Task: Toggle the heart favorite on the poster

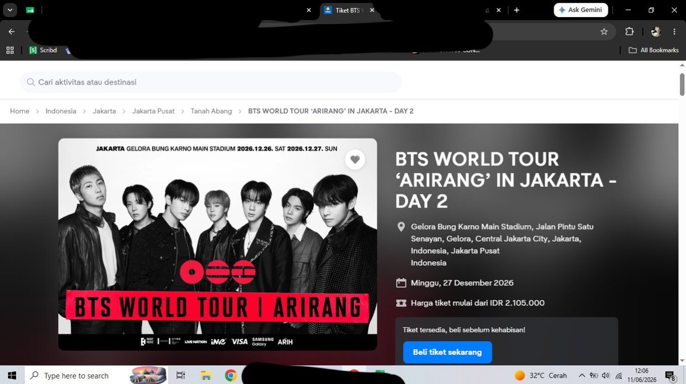Action: pos(355,159)
